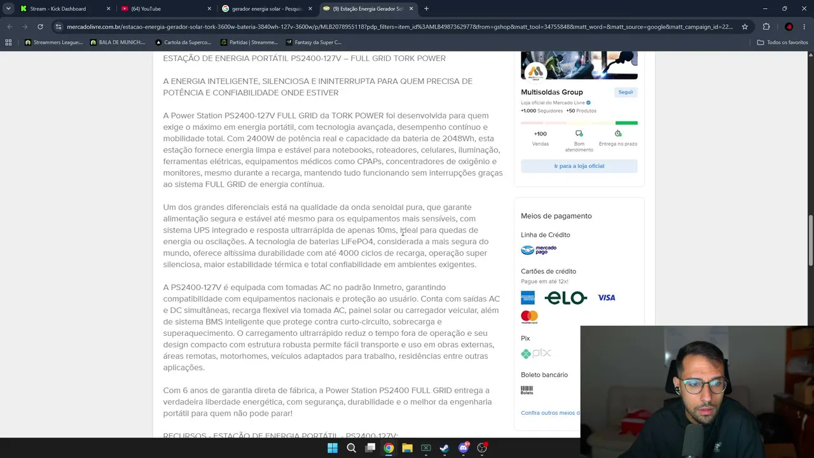The width and height of the screenshot is (814, 458).
Task: Close the (64) YouTube tab
Action: [x=209, y=9]
